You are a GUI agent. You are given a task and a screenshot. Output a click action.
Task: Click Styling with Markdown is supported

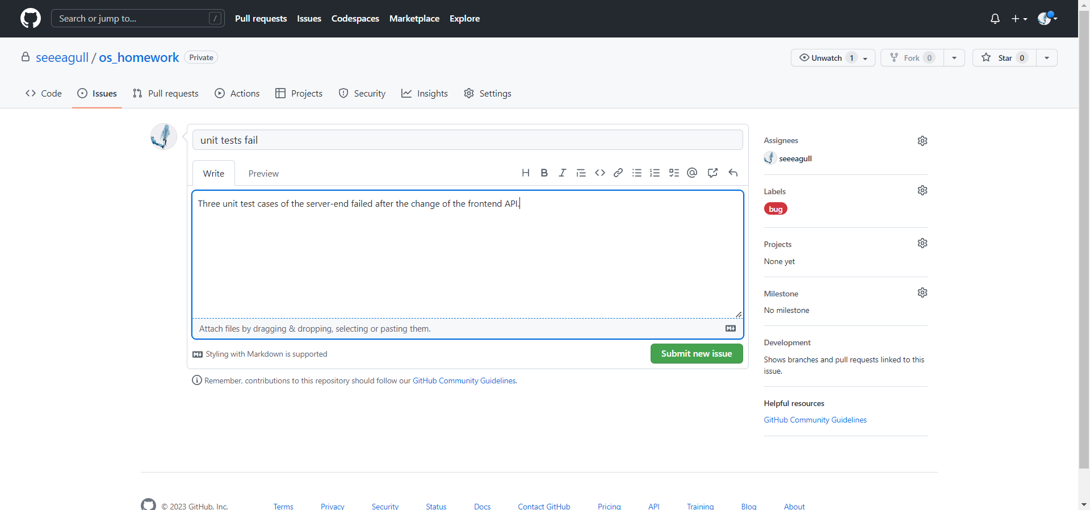(x=260, y=354)
